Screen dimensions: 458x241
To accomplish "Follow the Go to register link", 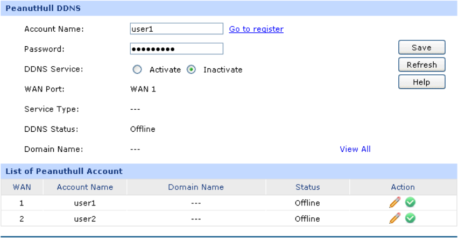I will coord(256,29).
